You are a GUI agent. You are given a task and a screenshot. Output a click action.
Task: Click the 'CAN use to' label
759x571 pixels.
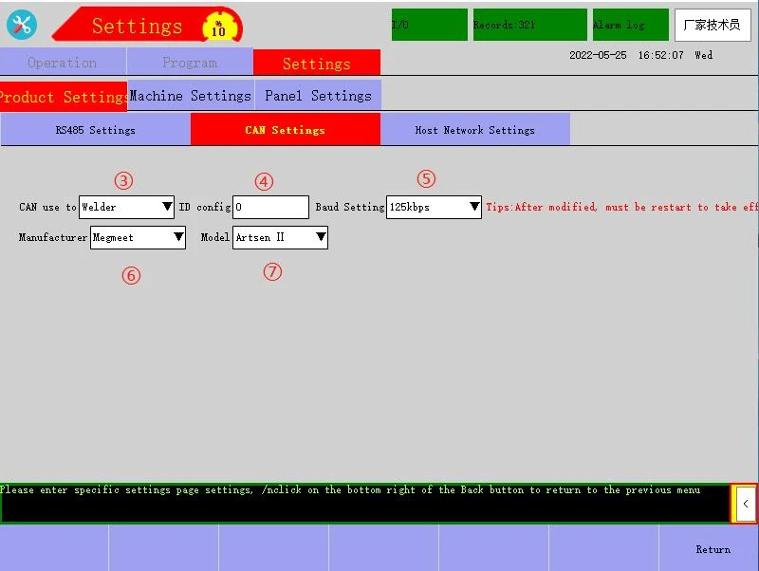click(x=47, y=207)
